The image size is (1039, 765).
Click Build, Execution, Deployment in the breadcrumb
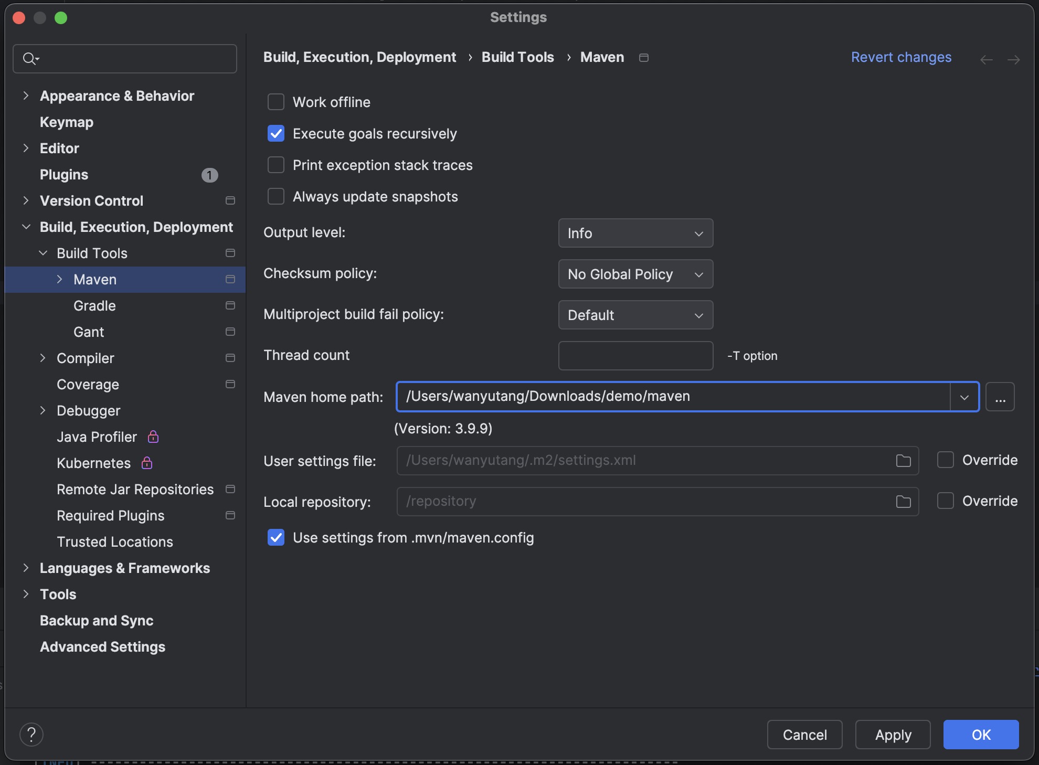[360, 57]
